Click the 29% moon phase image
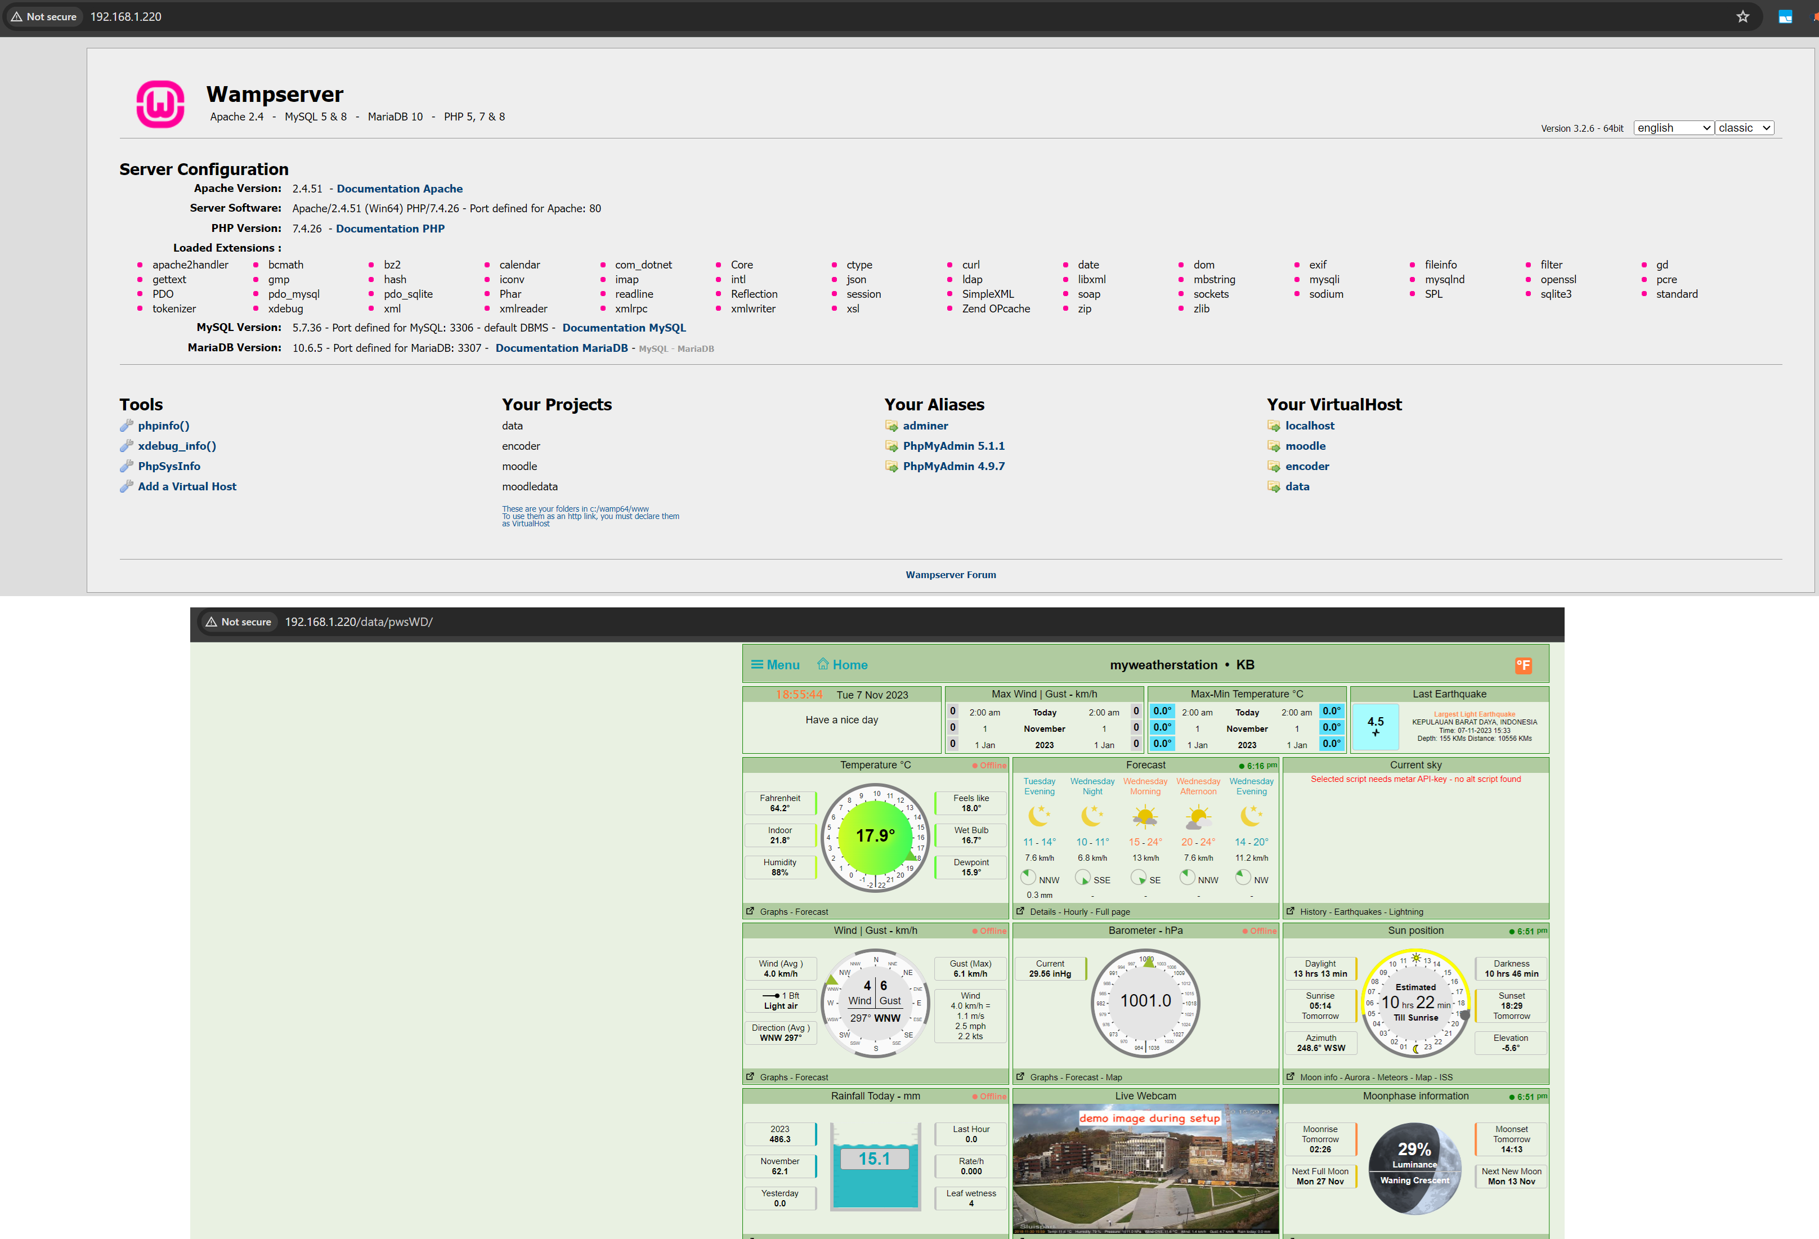Viewport: 1819px width, 1239px height. click(x=1415, y=1169)
